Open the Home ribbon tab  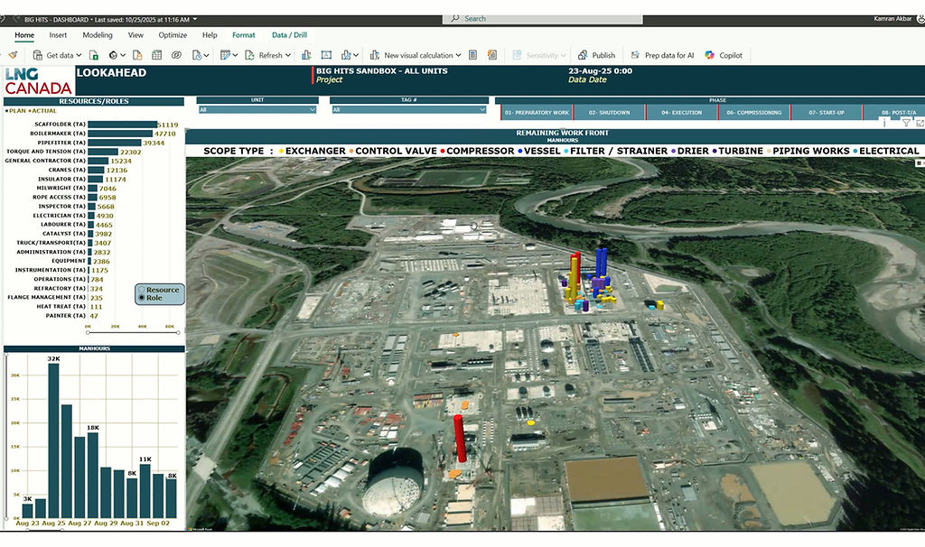pyautogui.click(x=24, y=35)
